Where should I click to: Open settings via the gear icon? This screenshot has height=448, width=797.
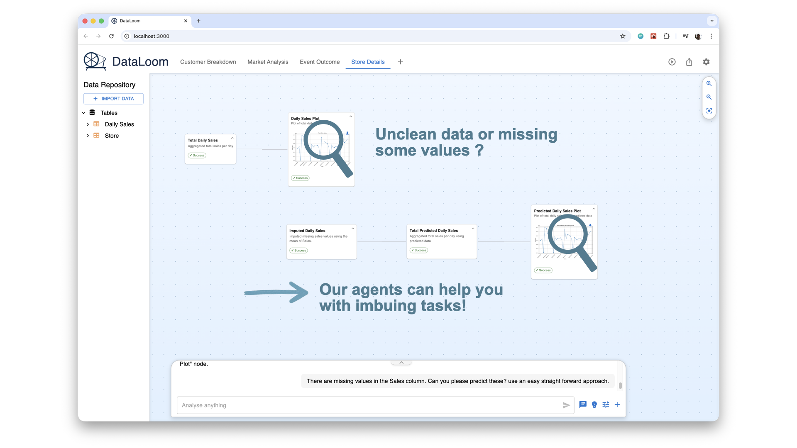(706, 62)
